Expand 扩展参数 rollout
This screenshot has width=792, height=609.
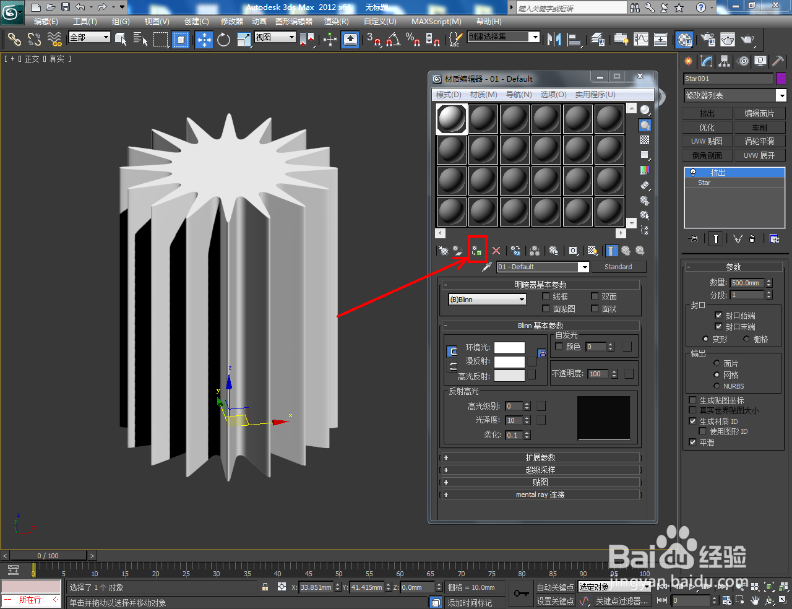point(540,457)
